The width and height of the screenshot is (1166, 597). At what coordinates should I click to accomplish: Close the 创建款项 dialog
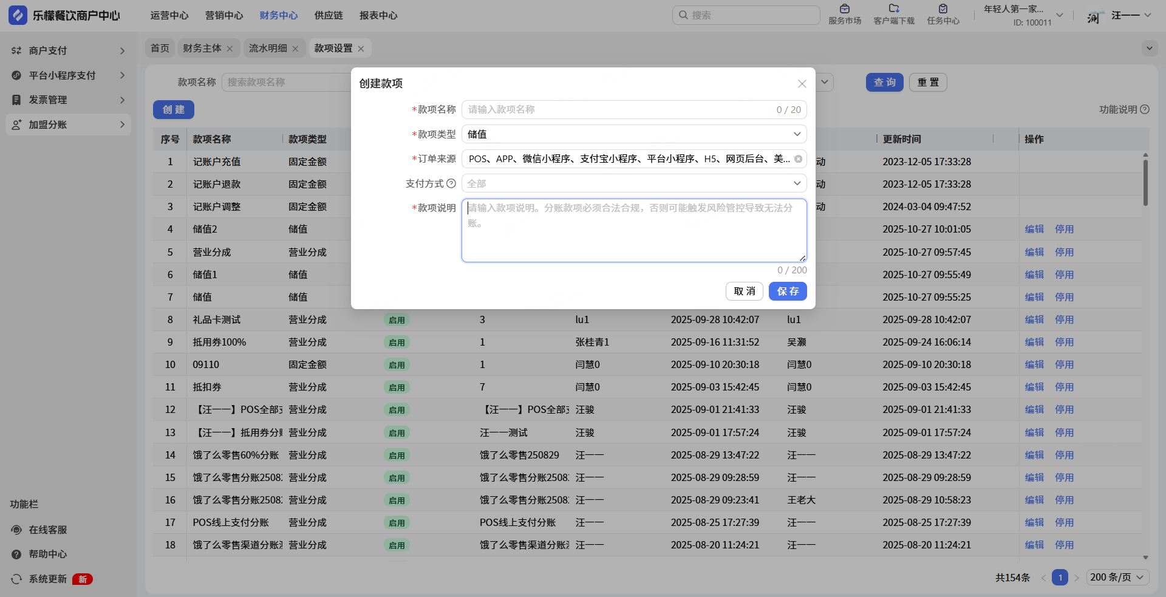[802, 84]
